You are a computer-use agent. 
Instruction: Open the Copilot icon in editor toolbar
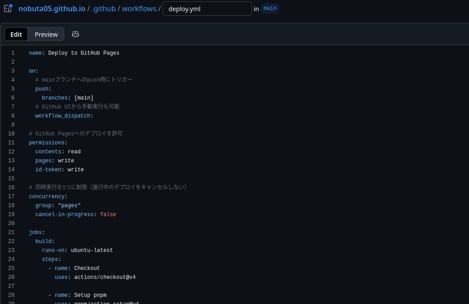(x=75, y=34)
